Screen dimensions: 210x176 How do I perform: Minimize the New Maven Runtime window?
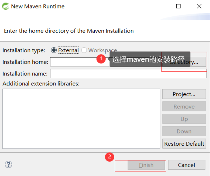point(158,6)
